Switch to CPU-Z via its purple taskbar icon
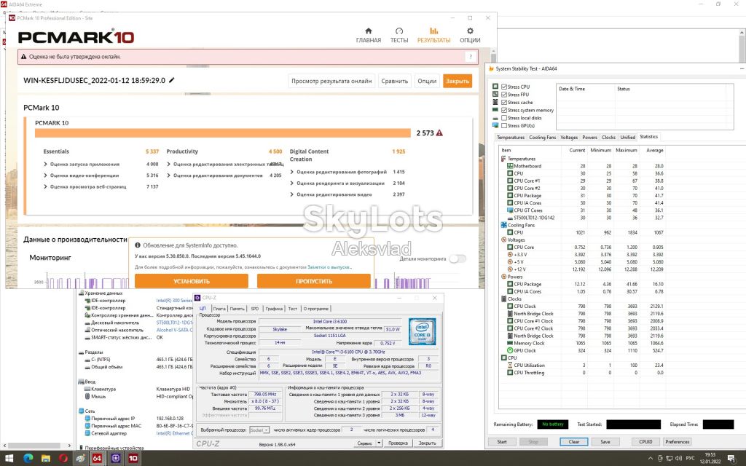Viewport: 746px width, 466px height. coord(115,459)
